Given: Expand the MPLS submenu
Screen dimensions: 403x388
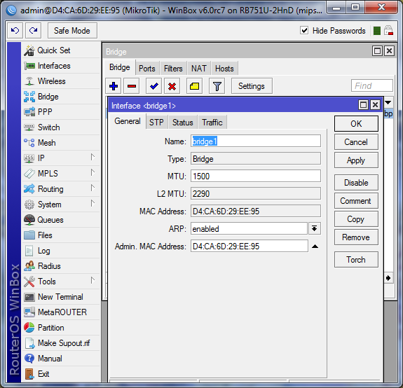Looking at the screenshot, I should tap(61, 174).
